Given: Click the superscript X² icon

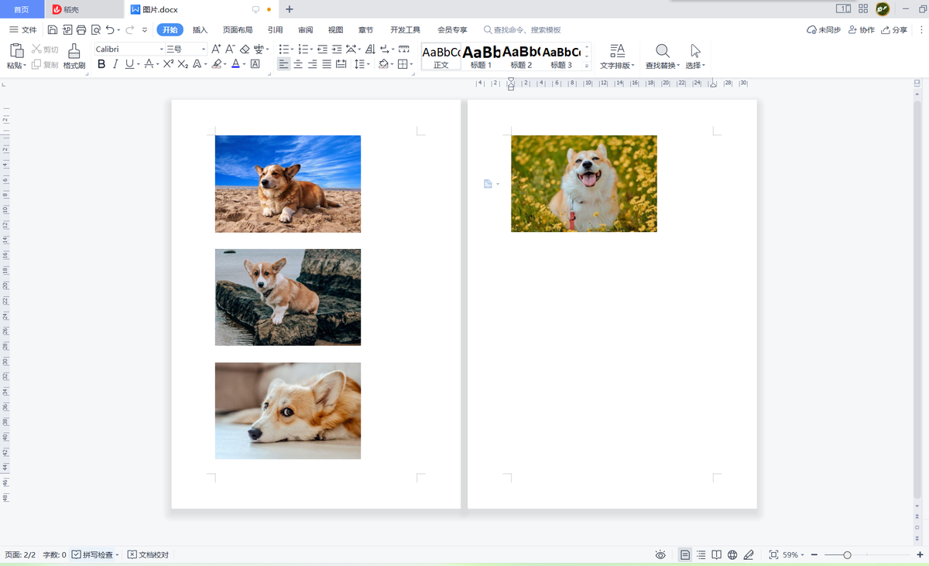Looking at the screenshot, I should click(x=168, y=64).
